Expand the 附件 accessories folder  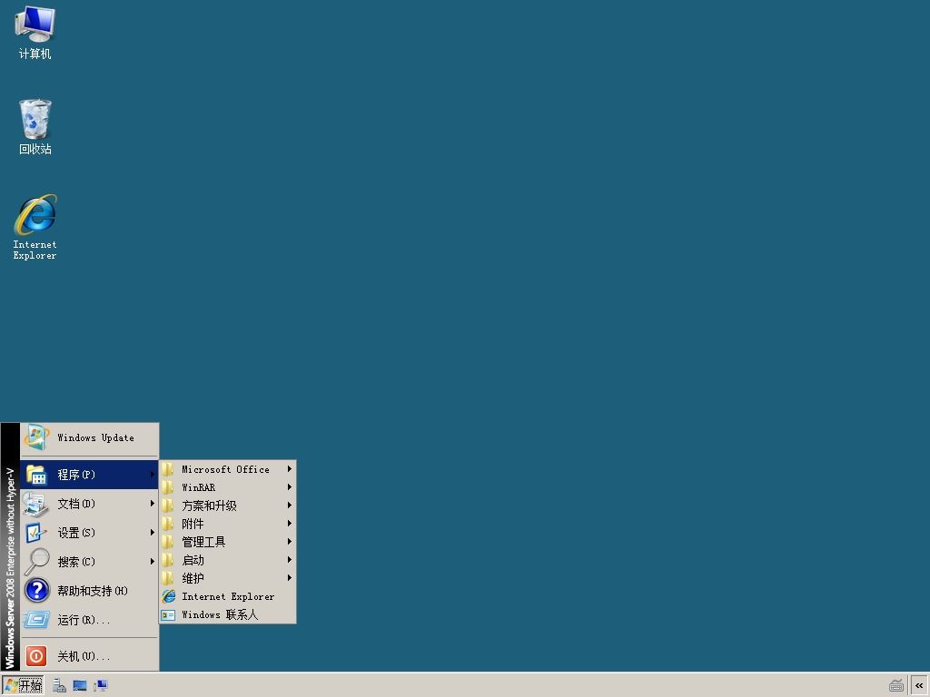[228, 524]
